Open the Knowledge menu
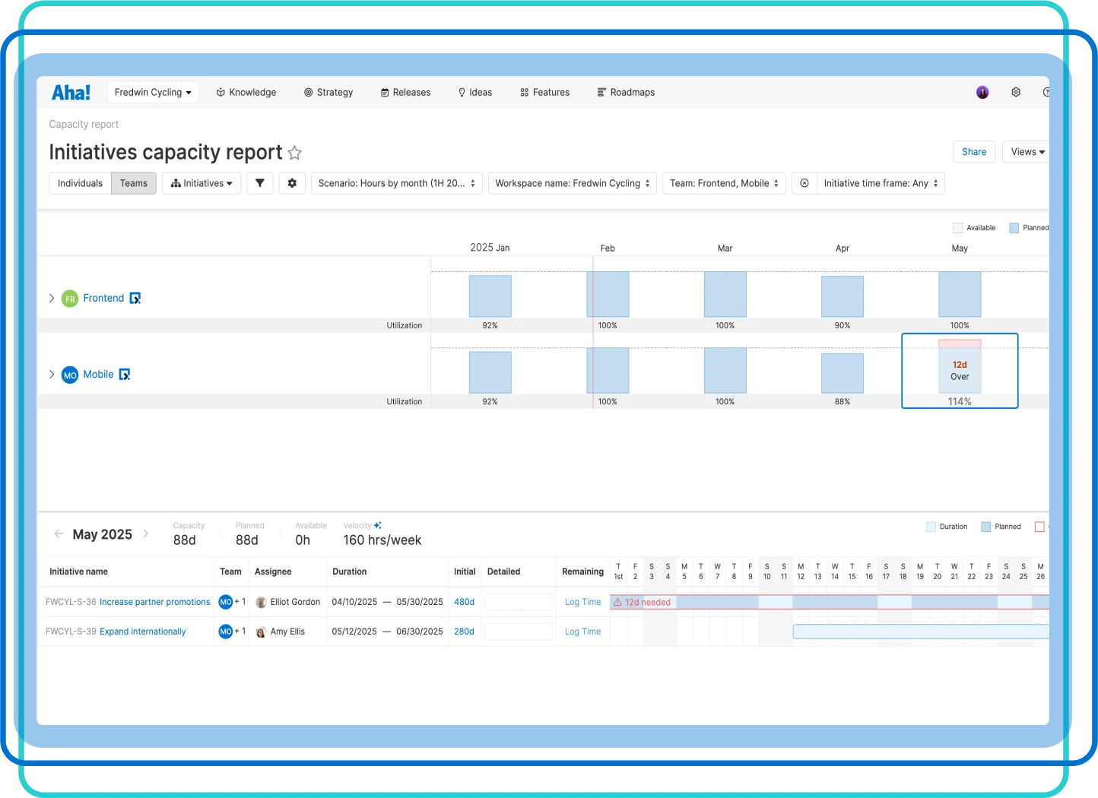This screenshot has height=798, width=1098. 246,92
